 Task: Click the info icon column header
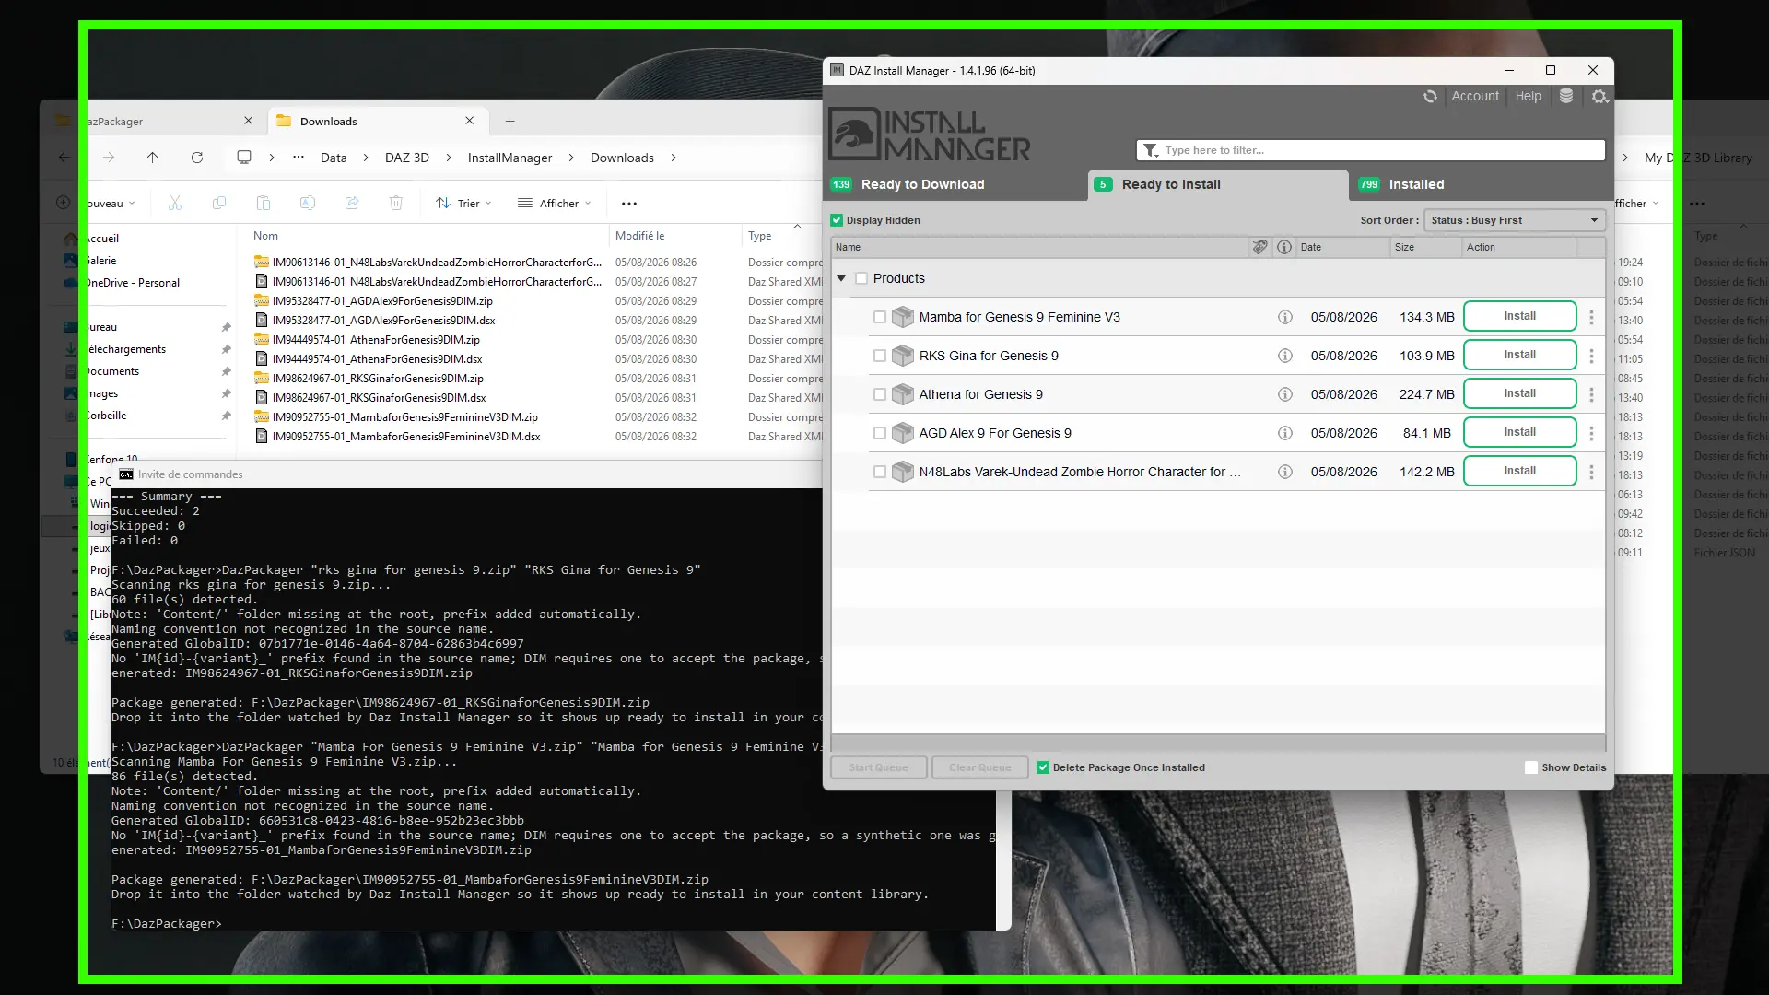coord(1284,247)
